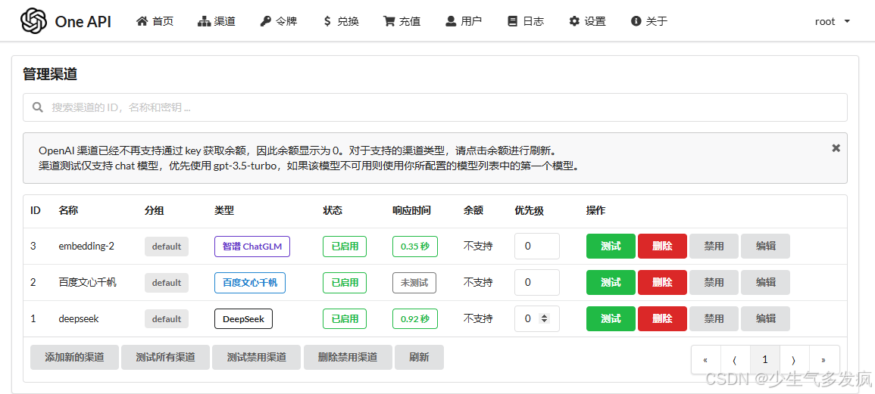
Task: Sort by the 响应时间 column header
Action: tap(411, 211)
